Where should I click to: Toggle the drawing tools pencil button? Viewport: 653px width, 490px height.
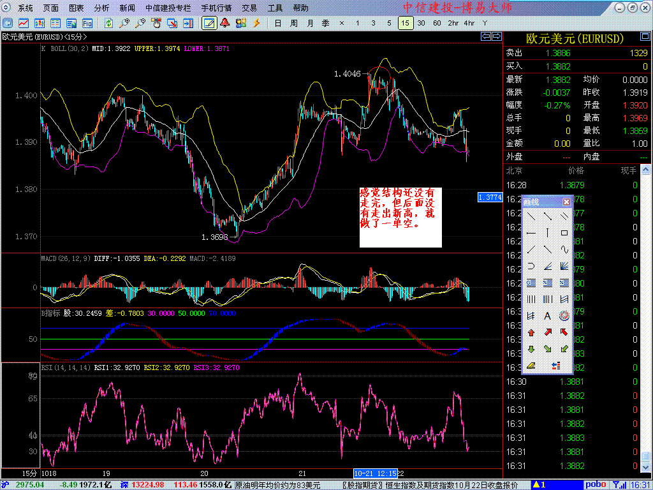coord(209,24)
